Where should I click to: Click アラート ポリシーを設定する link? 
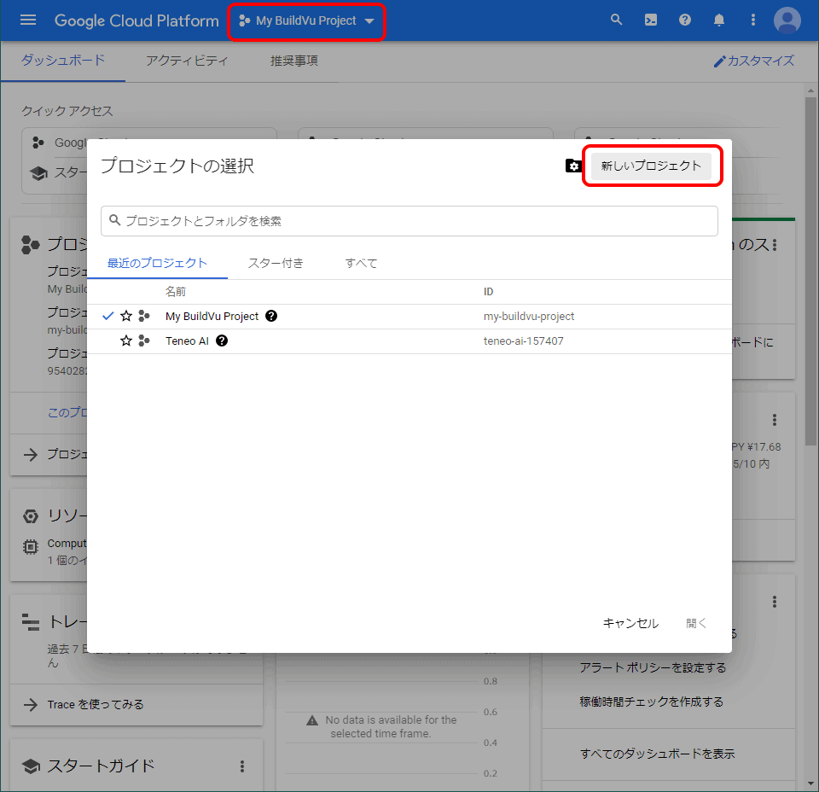pyautogui.click(x=653, y=667)
